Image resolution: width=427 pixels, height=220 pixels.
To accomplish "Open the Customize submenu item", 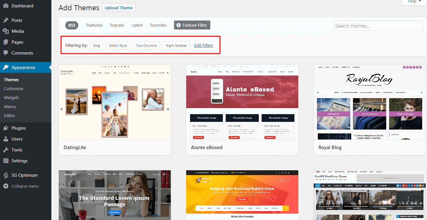I will [x=13, y=89].
